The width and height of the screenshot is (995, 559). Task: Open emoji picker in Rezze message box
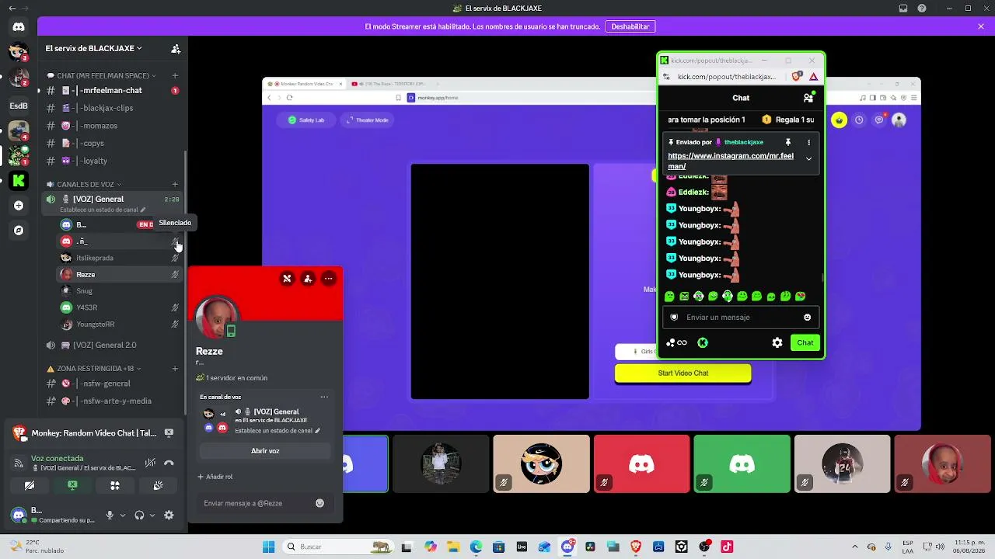click(x=319, y=503)
